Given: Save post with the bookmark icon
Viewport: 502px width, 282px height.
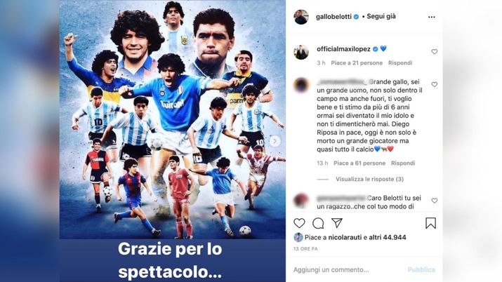Looking at the screenshot, I should click(x=430, y=223).
